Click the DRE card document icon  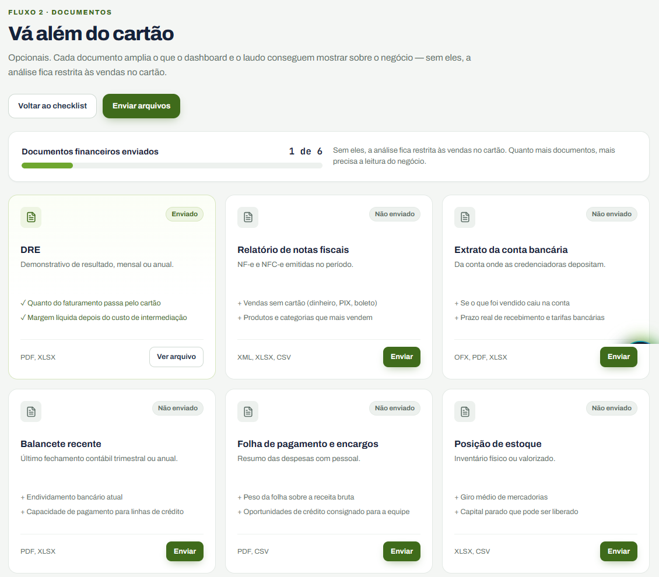click(x=31, y=217)
